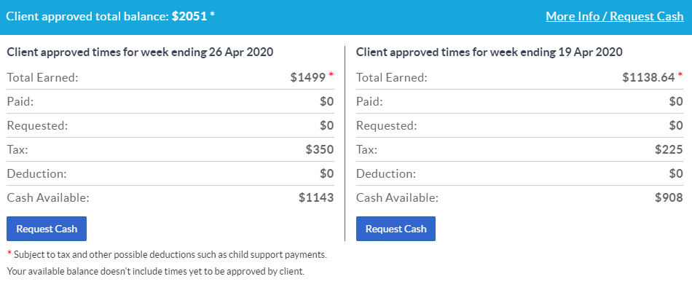Click the Requested label for 19 Apr week
Screen dimensions: 692x287
pyautogui.click(x=387, y=126)
